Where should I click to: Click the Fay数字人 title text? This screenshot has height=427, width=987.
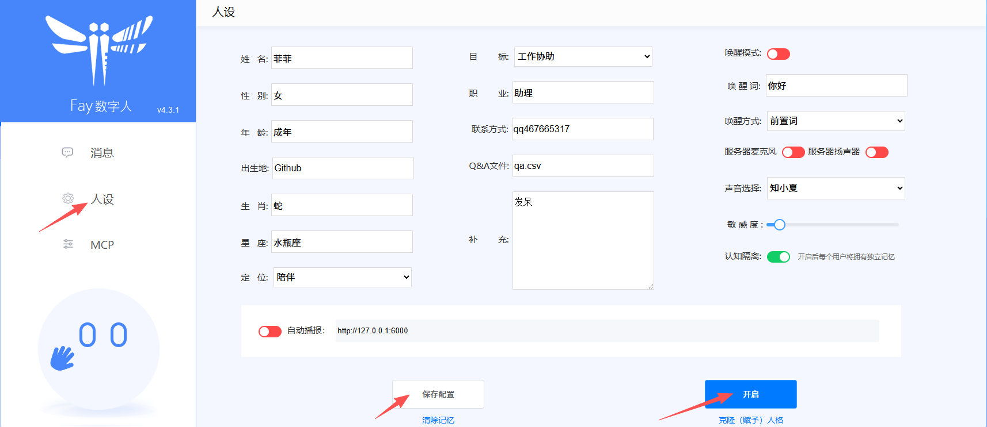pos(101,106)
